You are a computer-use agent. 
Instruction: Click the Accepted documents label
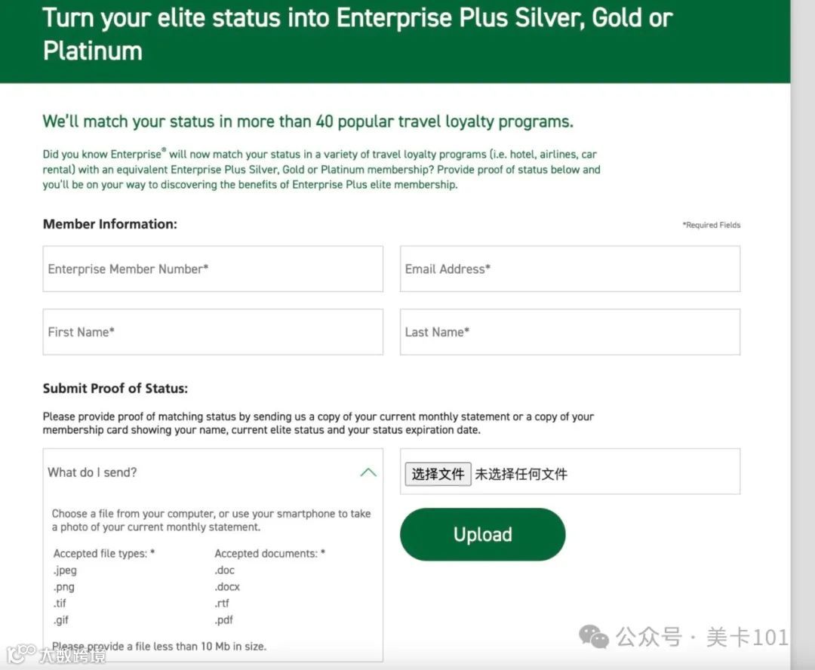pyautogui.click(x=269, y=554)
